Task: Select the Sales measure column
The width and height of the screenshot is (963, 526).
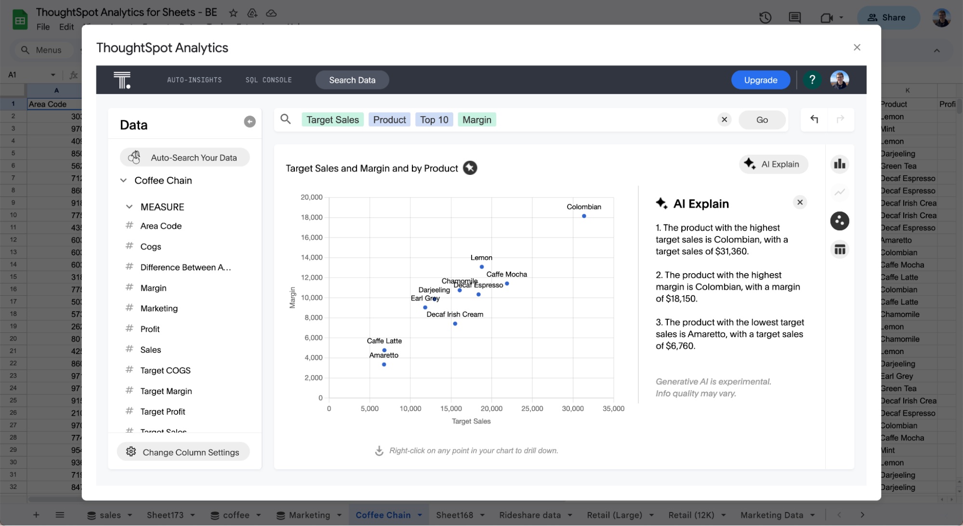Action: [150, 350]
